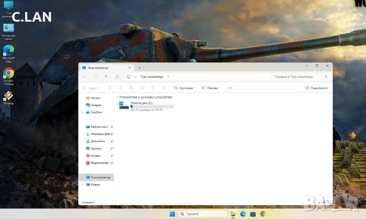Screen dimensions: 366x219
Task: Click the Share toolbar icon
Action: [x=153, y=88]
